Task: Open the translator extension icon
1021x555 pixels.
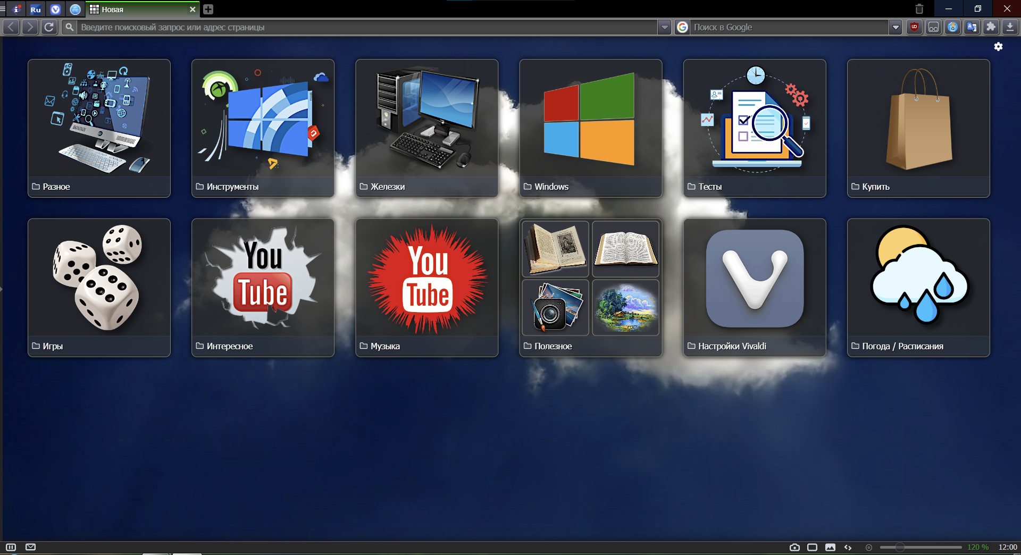Action: tap(972, 27)
